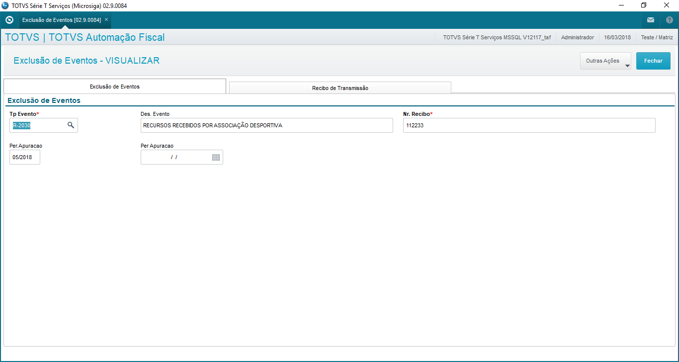The height and width of the screenshot is (362, 679).
Task: Select the Exclusão de Eventos form tab
Action: (x=114, y=86)
